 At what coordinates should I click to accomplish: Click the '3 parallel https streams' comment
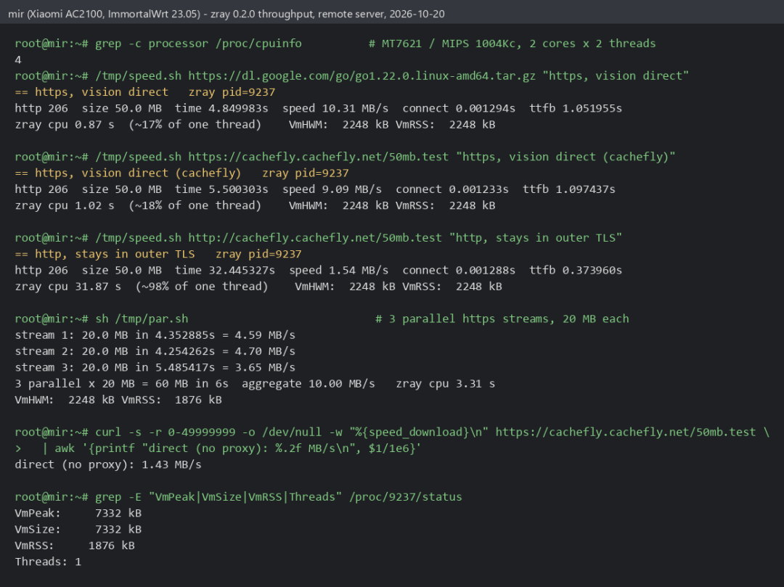tap(502, 319)
